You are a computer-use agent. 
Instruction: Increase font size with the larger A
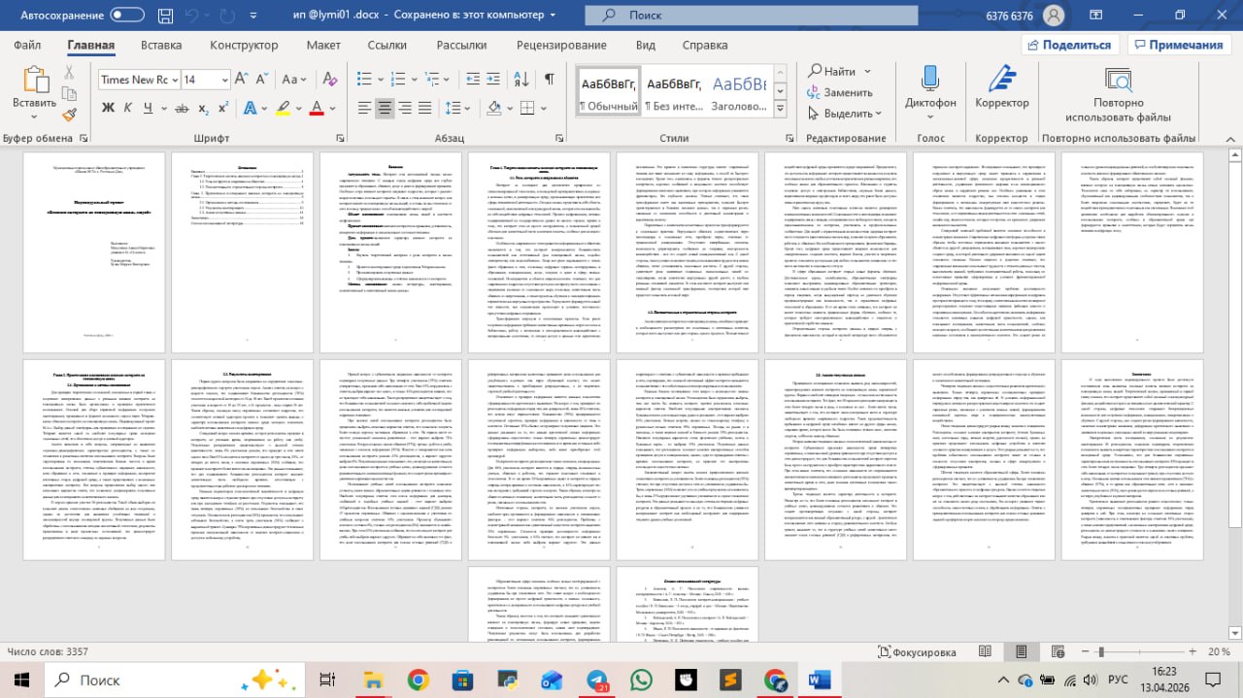(x=243, y=80)
